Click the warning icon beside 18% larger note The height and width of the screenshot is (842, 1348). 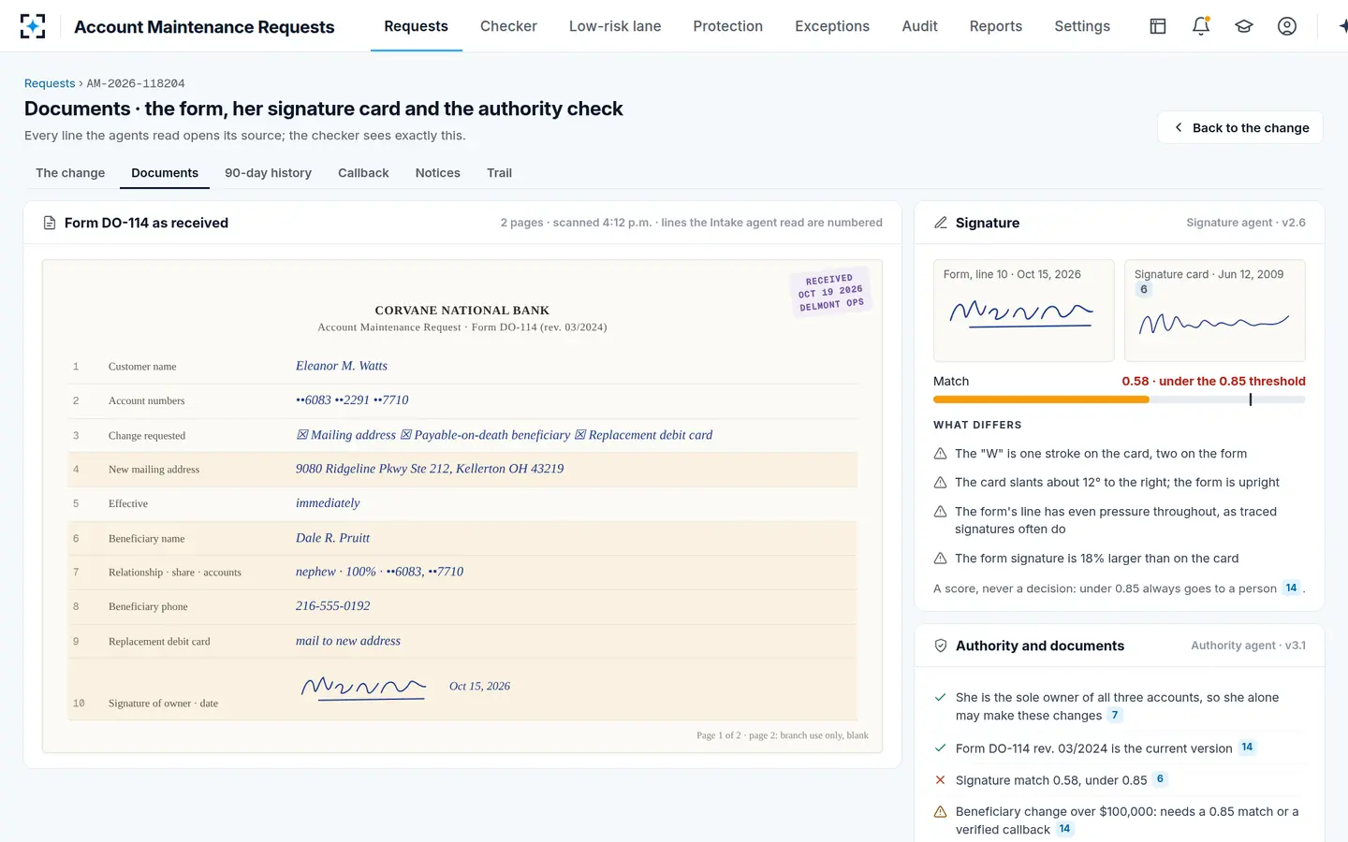pos(940,559)
